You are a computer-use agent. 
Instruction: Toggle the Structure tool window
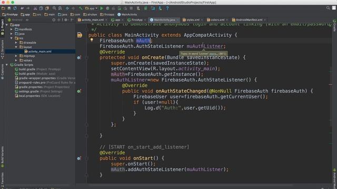coord(2,49)
